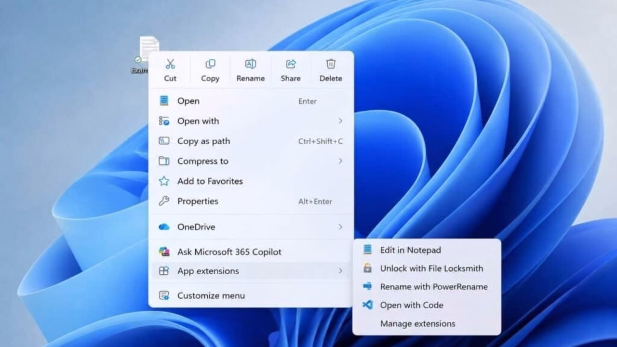The image size is (617, 347).
Task: Select Unlock with File Locksmith
Action: pyautogui.click(x=427, y=268)
